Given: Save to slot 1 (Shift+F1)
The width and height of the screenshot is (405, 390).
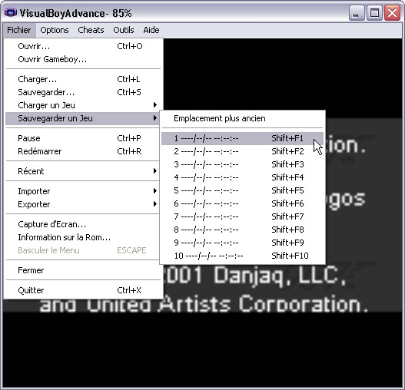Looking at the screenshot, I should tap(242, 138).
